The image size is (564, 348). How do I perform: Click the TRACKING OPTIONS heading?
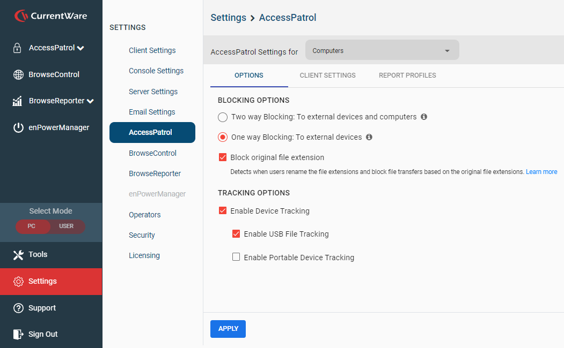pos(254,193)
